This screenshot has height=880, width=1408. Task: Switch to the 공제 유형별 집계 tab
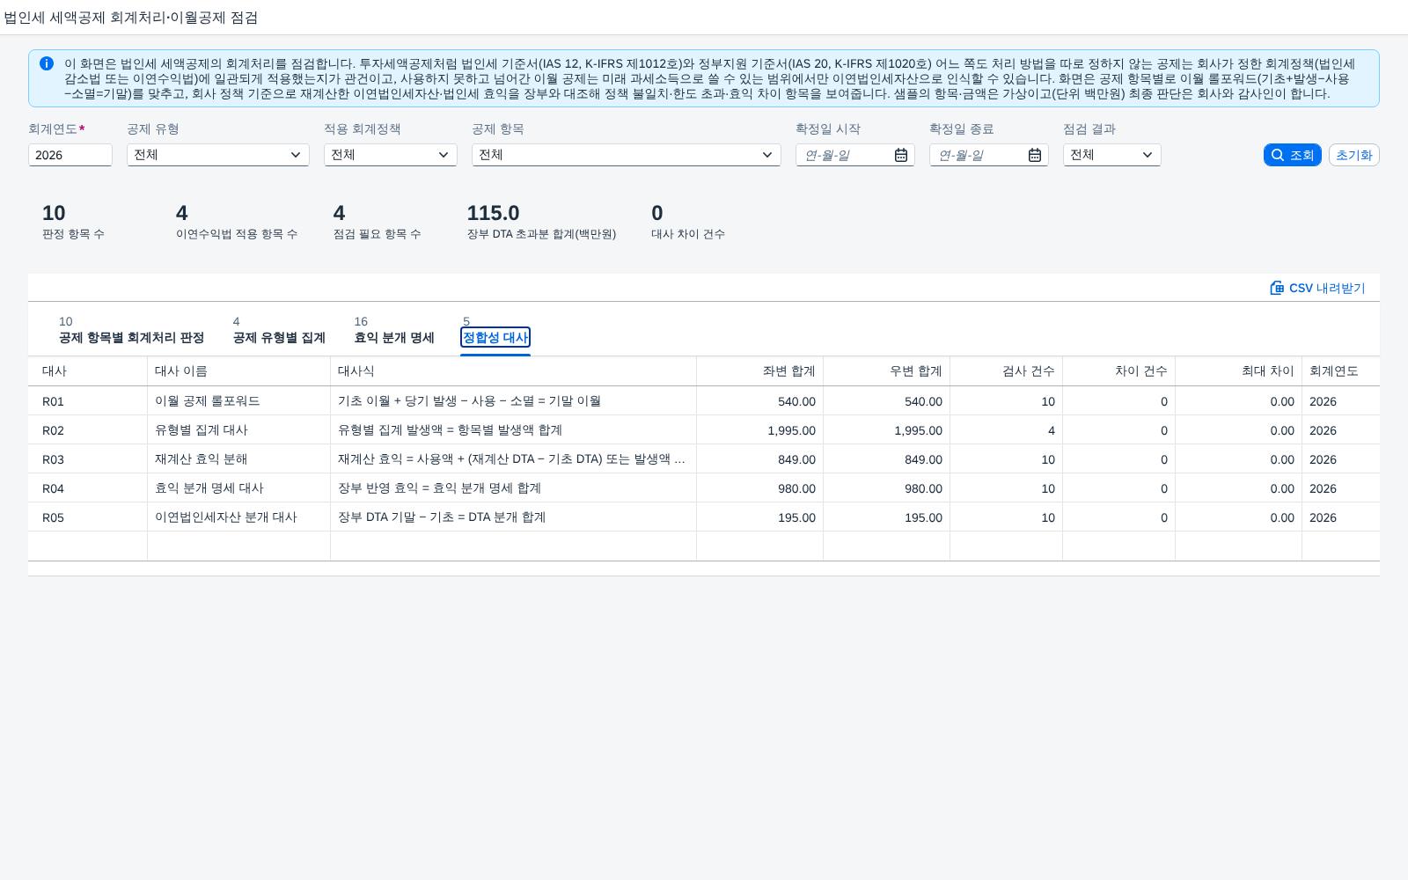[x=279, y=338]
